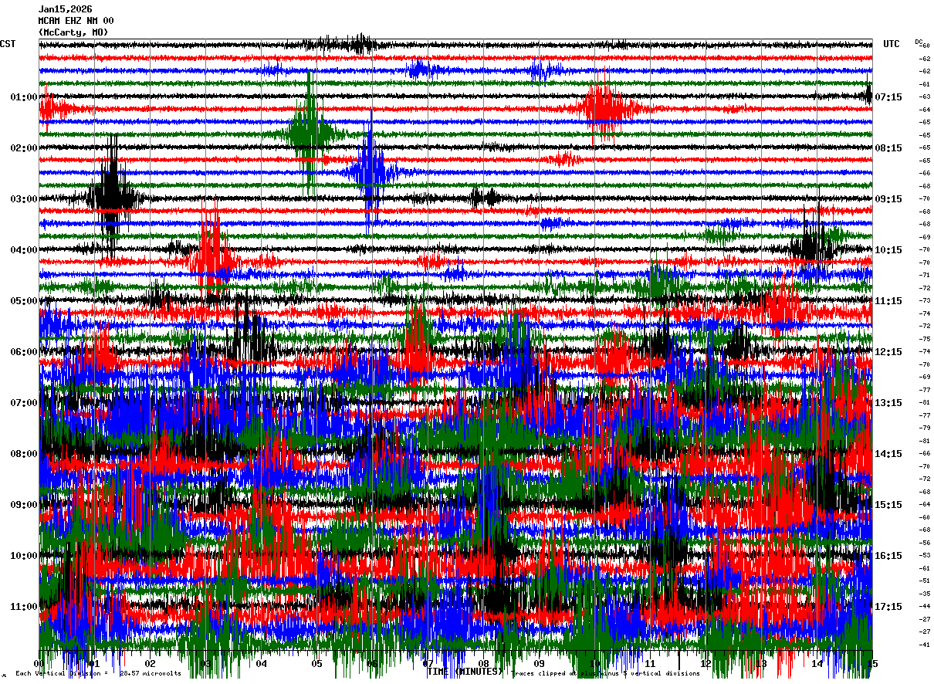Select the 08:00 CST row label

coord(24,454)
